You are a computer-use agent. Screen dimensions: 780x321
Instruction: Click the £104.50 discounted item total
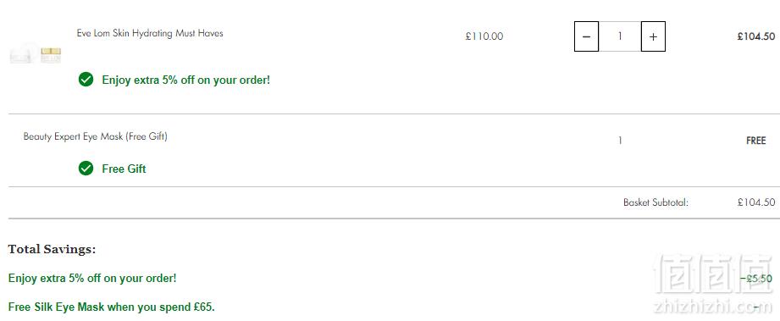756,36
